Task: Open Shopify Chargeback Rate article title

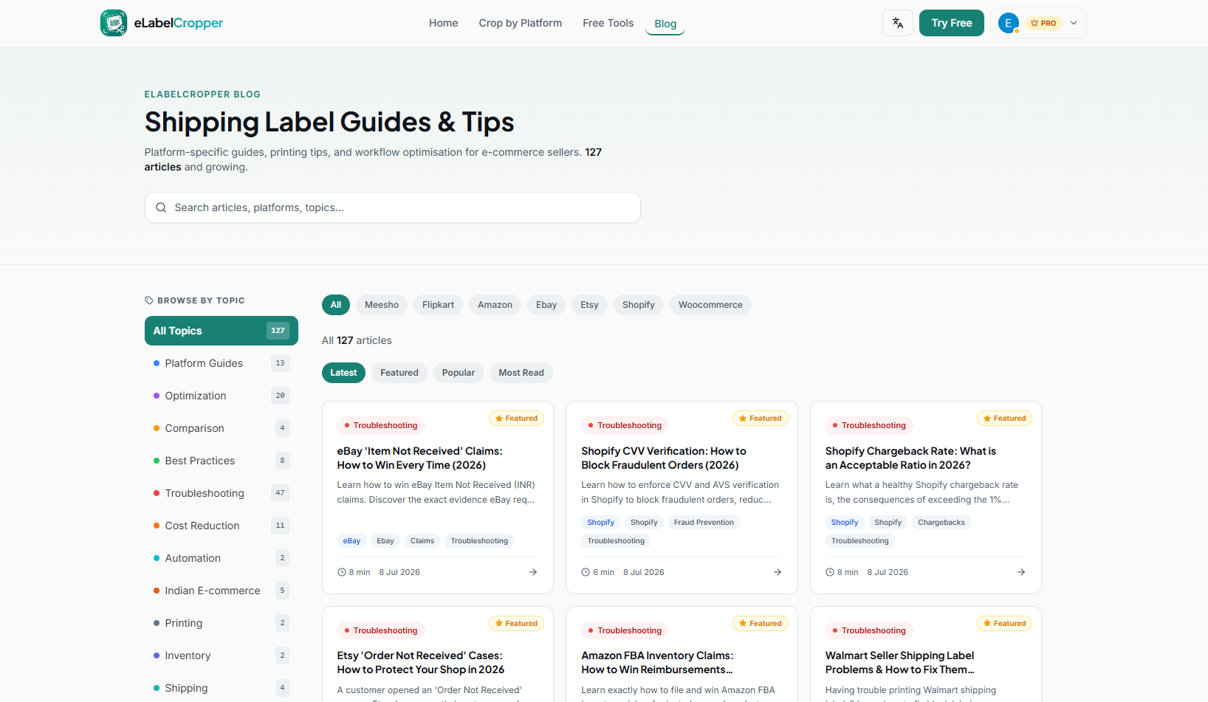Action: point(910,458)
